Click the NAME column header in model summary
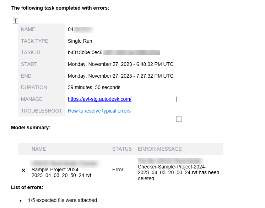 point(38,149)
